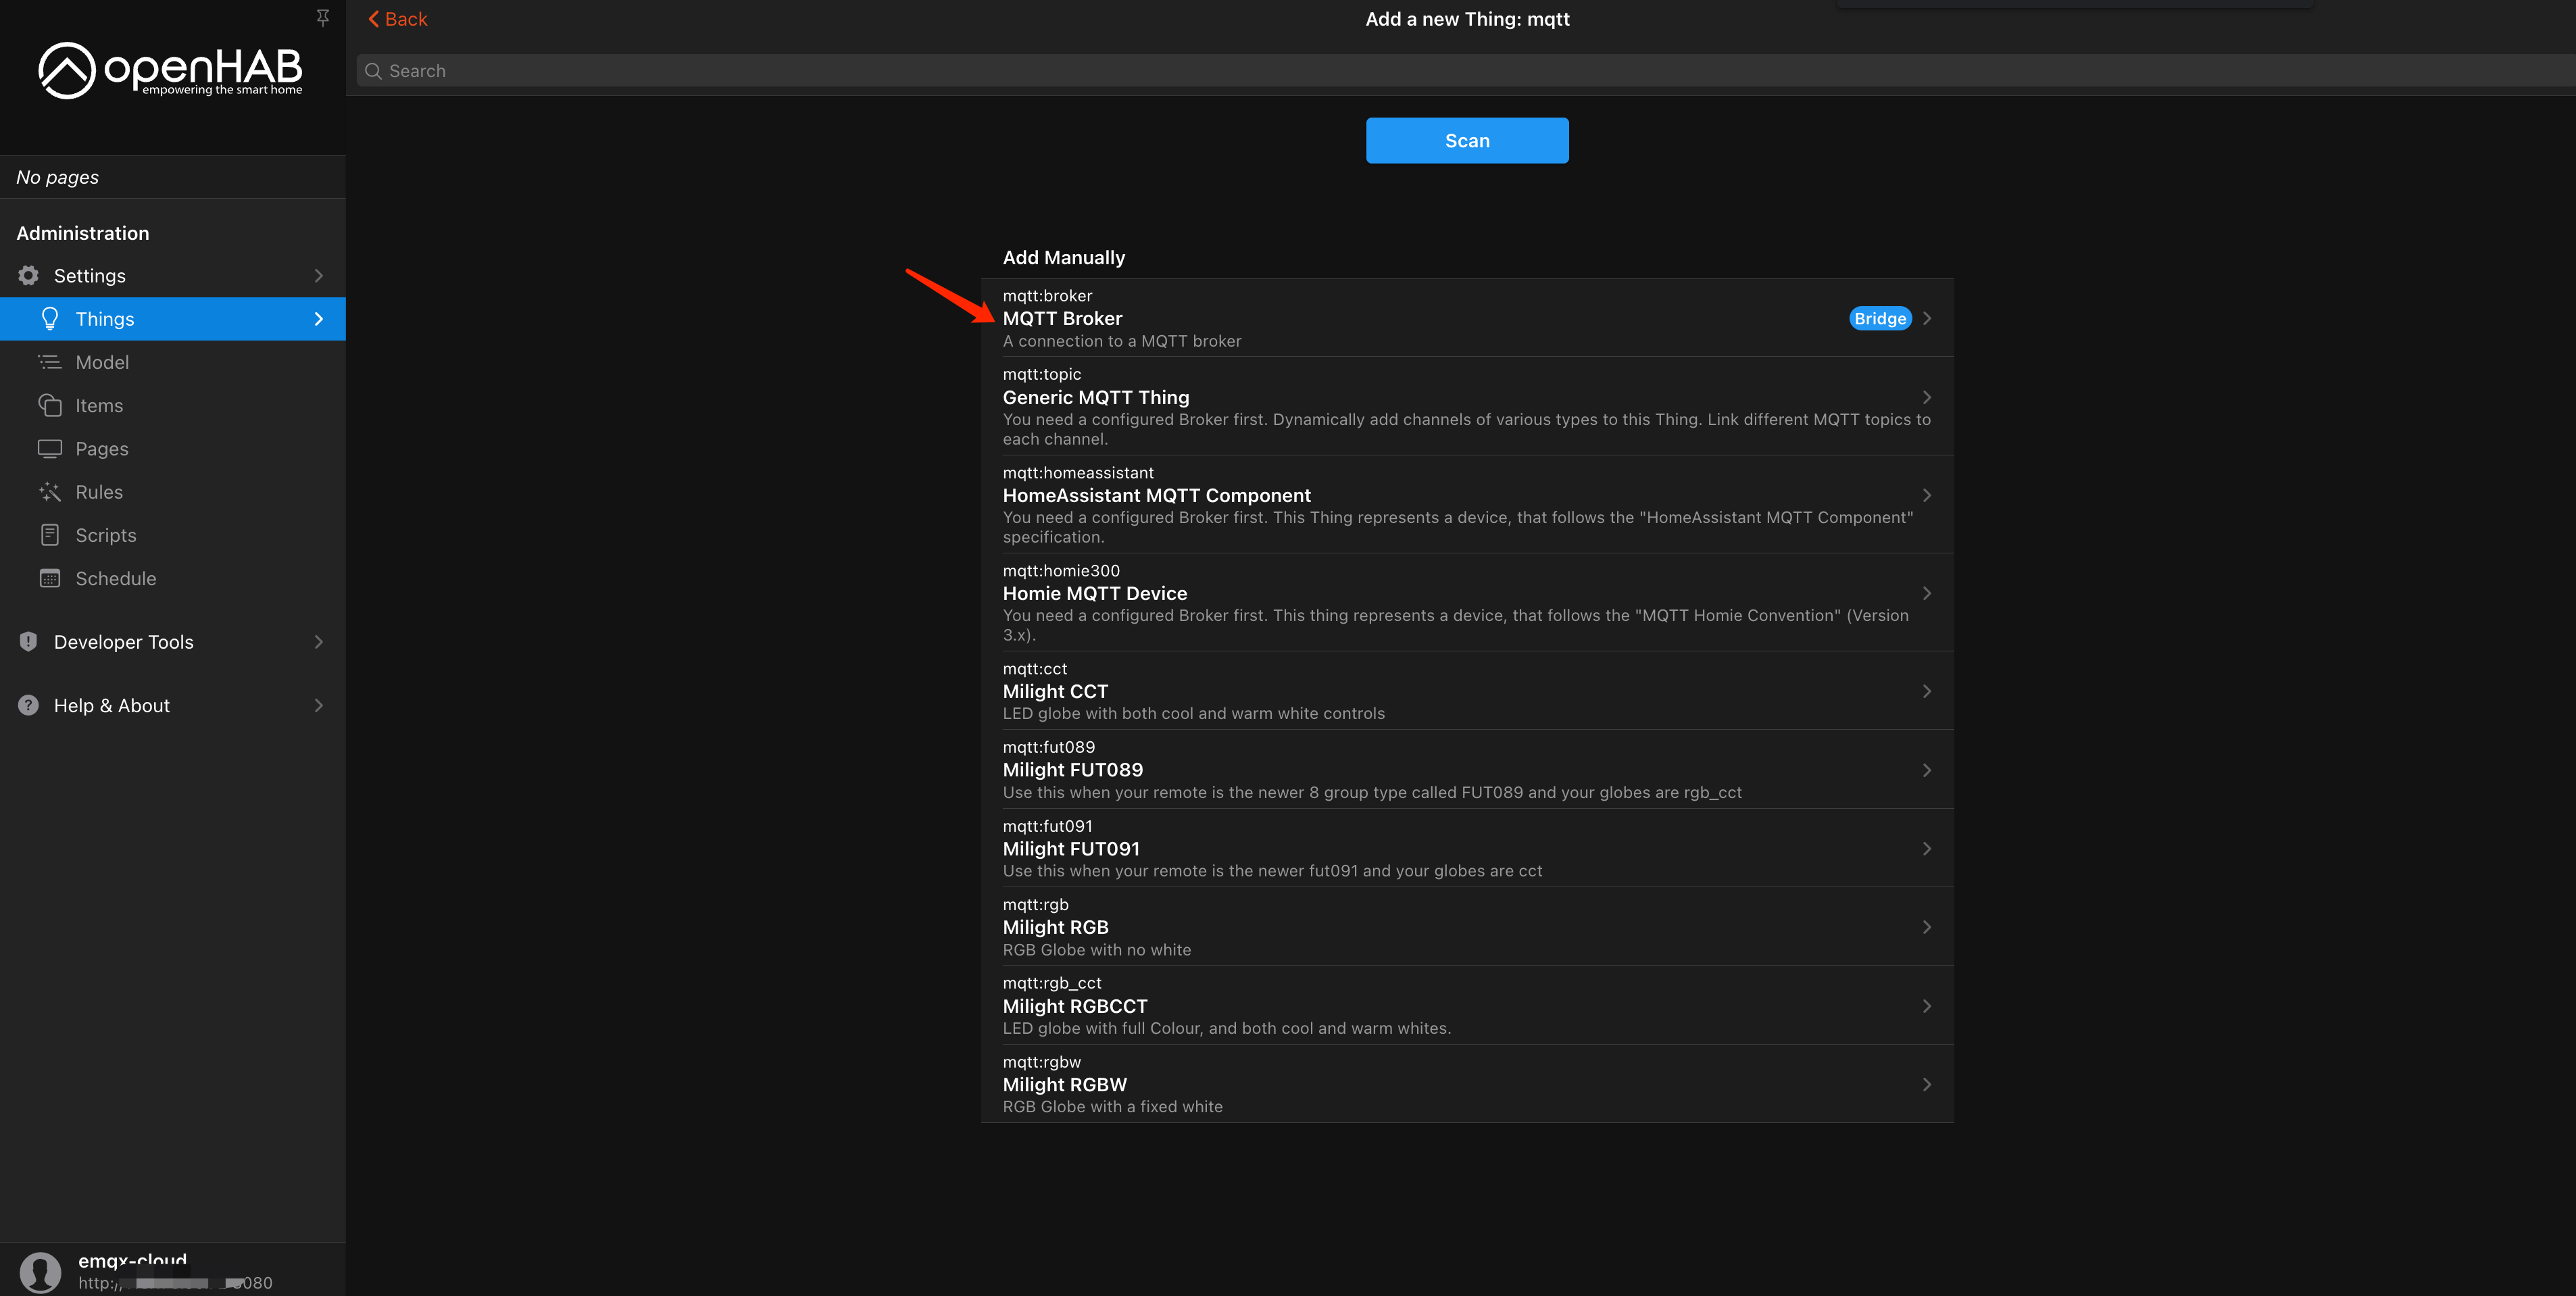Click inside the Search field
This screenshot has height=1296, width=2576.
[700, 70]
